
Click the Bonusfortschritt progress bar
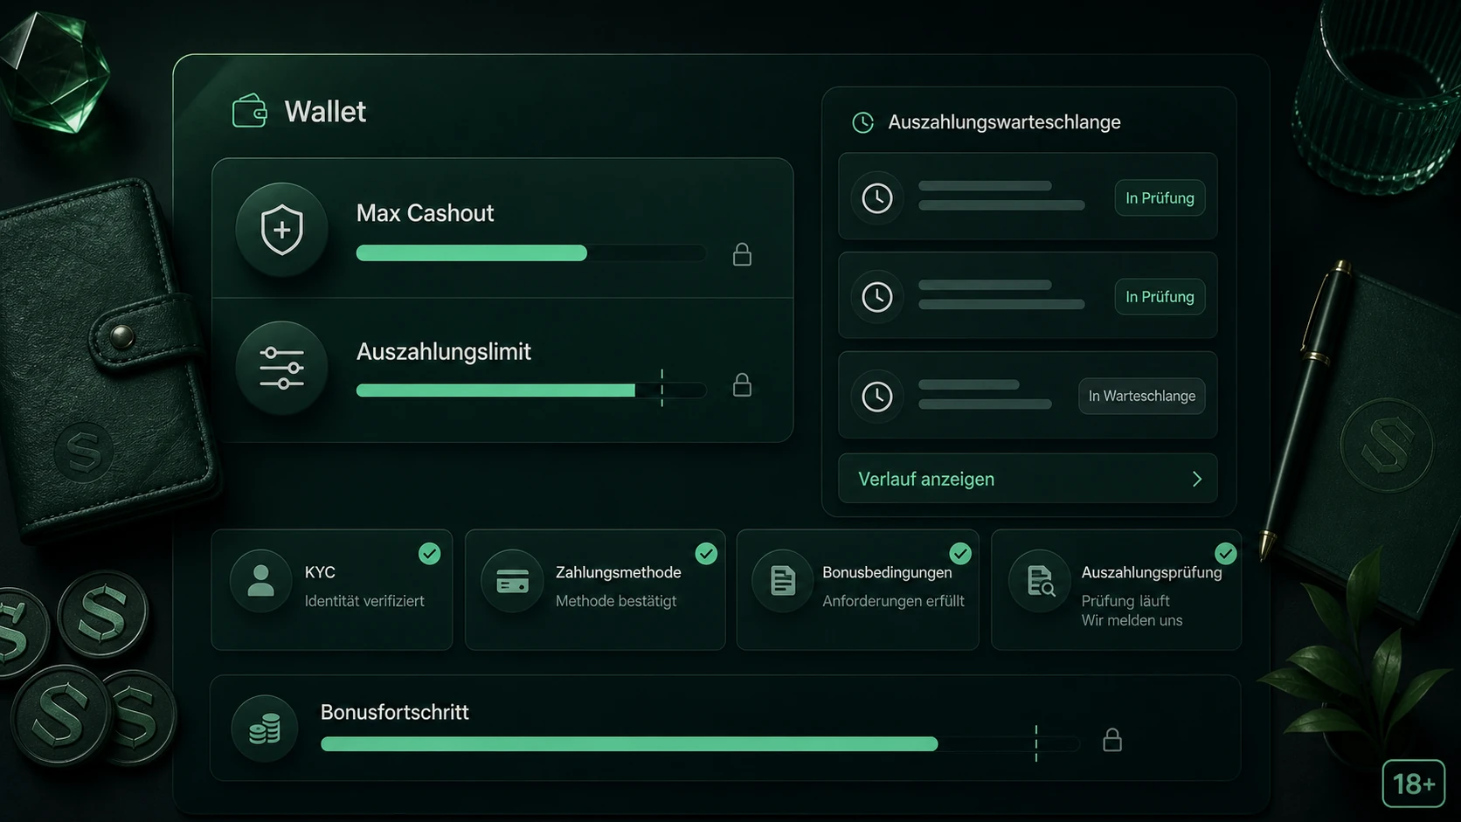700,744
